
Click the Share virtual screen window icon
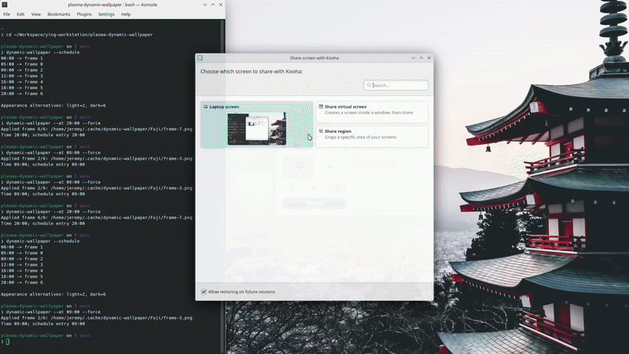(x=321, y=107)
